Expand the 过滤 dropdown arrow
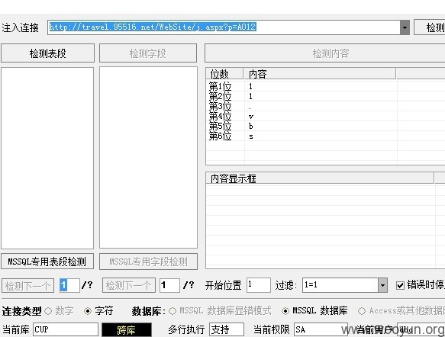This screenshot has width=445, height=337. [x=383, y=285]
